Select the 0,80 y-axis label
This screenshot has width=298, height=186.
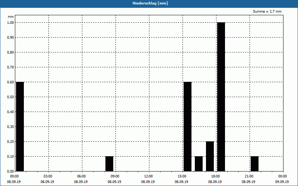10,52
